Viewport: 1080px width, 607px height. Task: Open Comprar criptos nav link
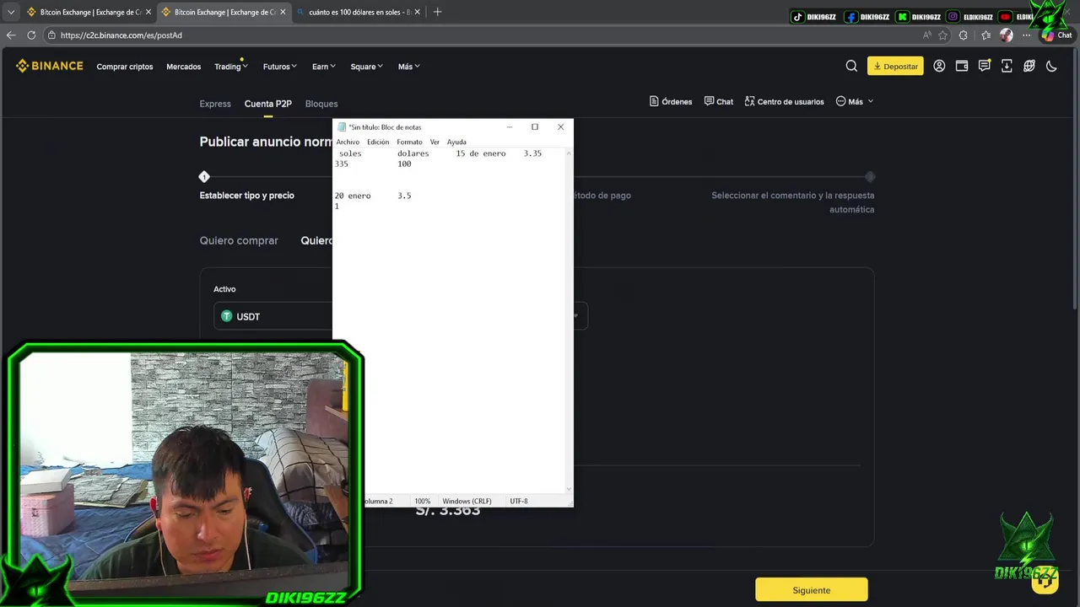[x=125, y=67]
